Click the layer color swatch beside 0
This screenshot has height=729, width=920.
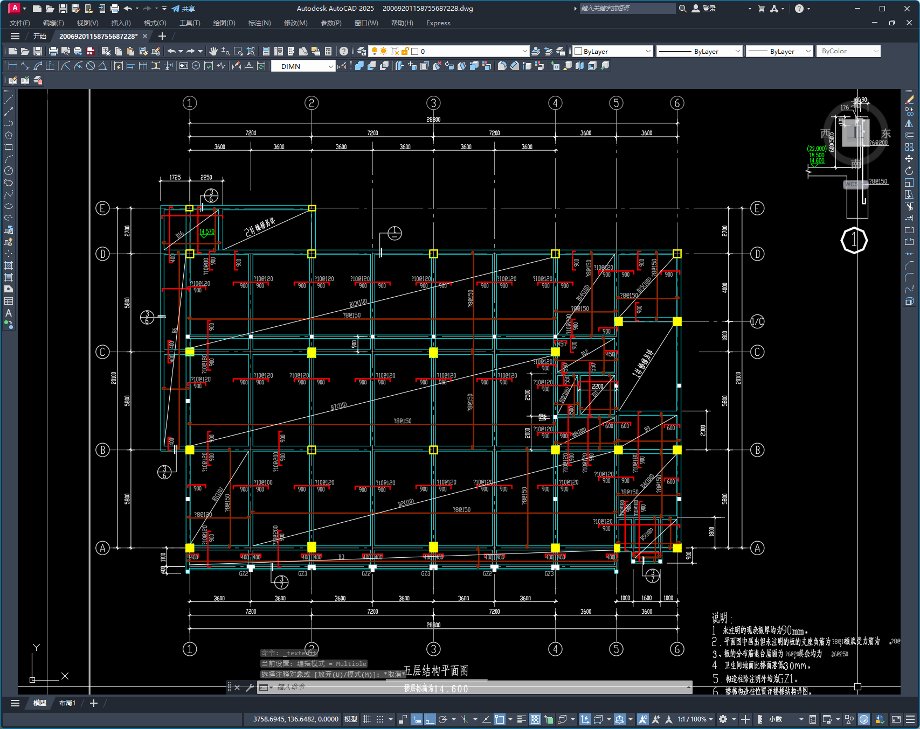click(x=415, y=51)
